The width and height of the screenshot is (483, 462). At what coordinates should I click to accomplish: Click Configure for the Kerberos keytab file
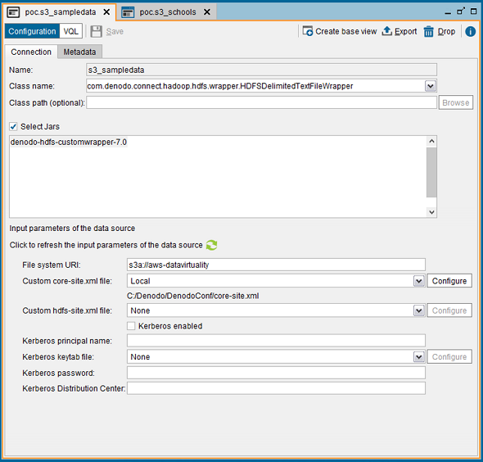point(449,356)
